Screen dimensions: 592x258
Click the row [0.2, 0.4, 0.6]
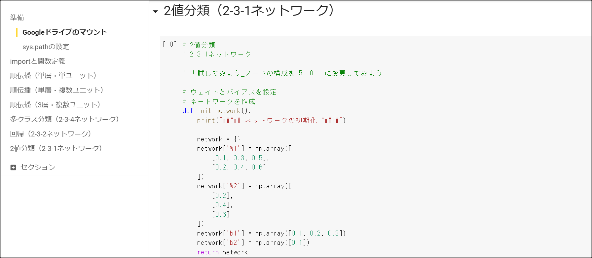[239, 167]
